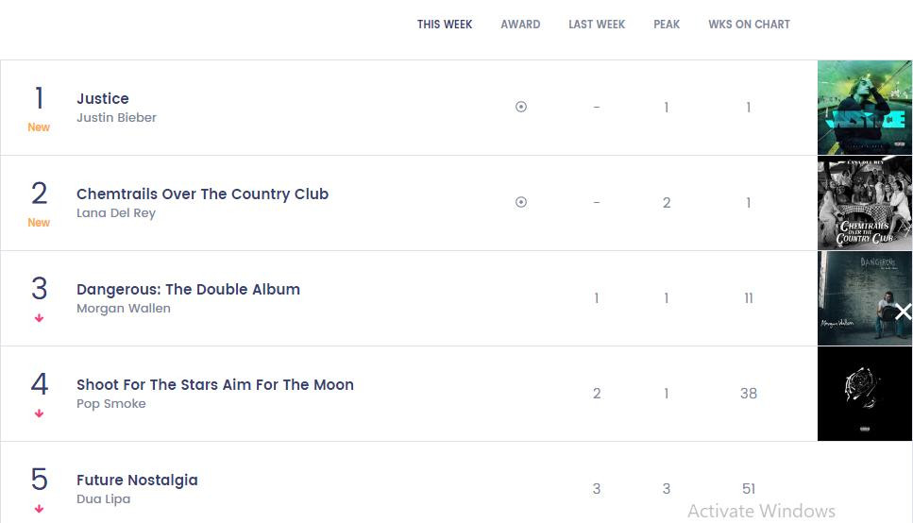913x523 pixels.
Task: Click the down arrow under rank 3
Action: click(x=39, y=318)
